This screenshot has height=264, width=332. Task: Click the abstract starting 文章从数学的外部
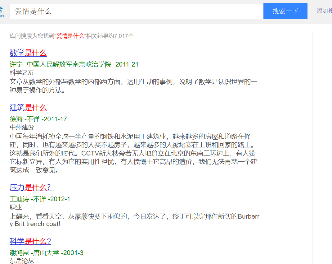[133, 86]
